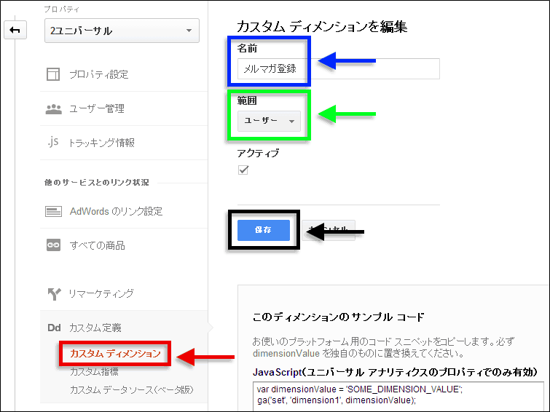Viewport: 550px width, 412px height.
Task: Click the 名前 input field with メルマガ登録
Action: (x=339, y=68)
